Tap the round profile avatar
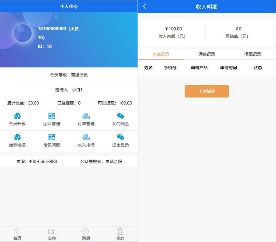This screenshot has width=276, height=242. pos(23,33)
